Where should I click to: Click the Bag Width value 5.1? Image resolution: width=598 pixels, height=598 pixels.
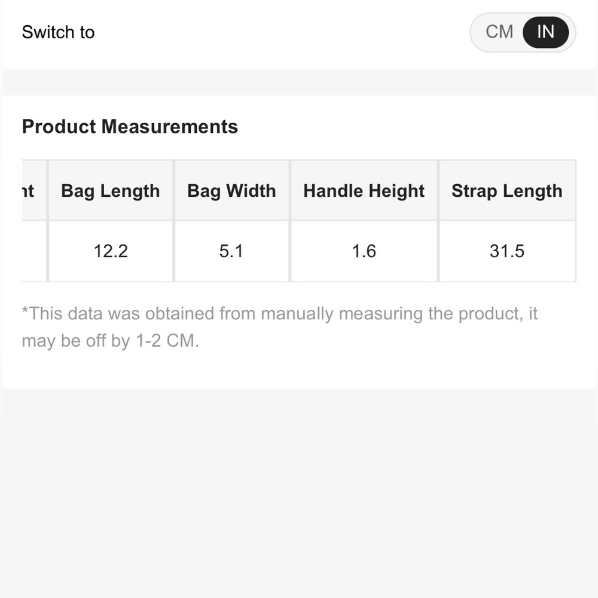(231, 251)
